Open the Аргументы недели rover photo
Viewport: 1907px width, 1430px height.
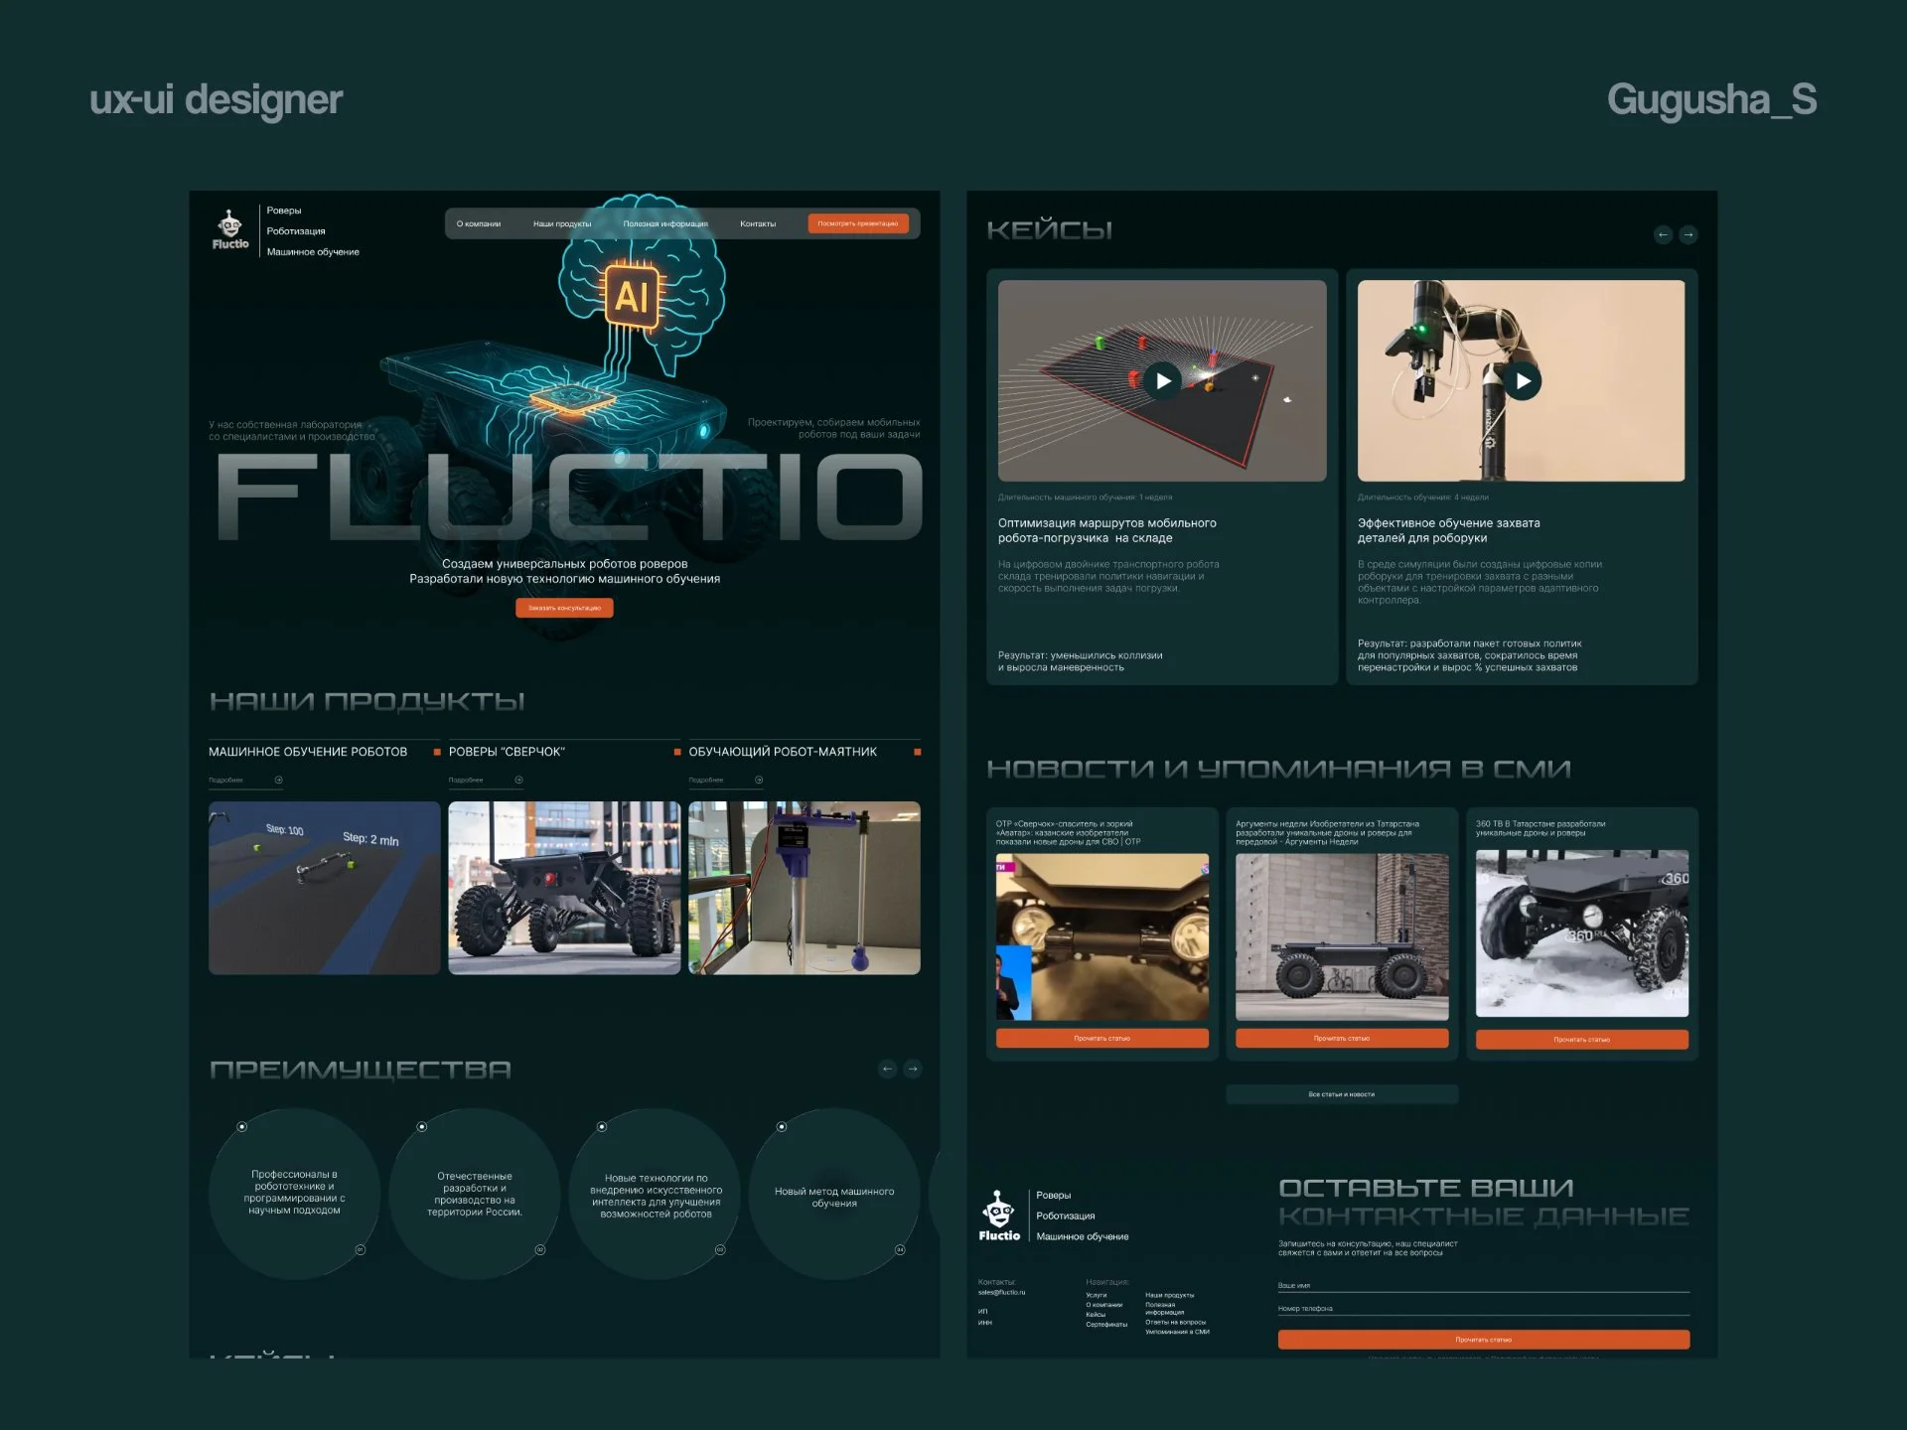point(1342,936)
